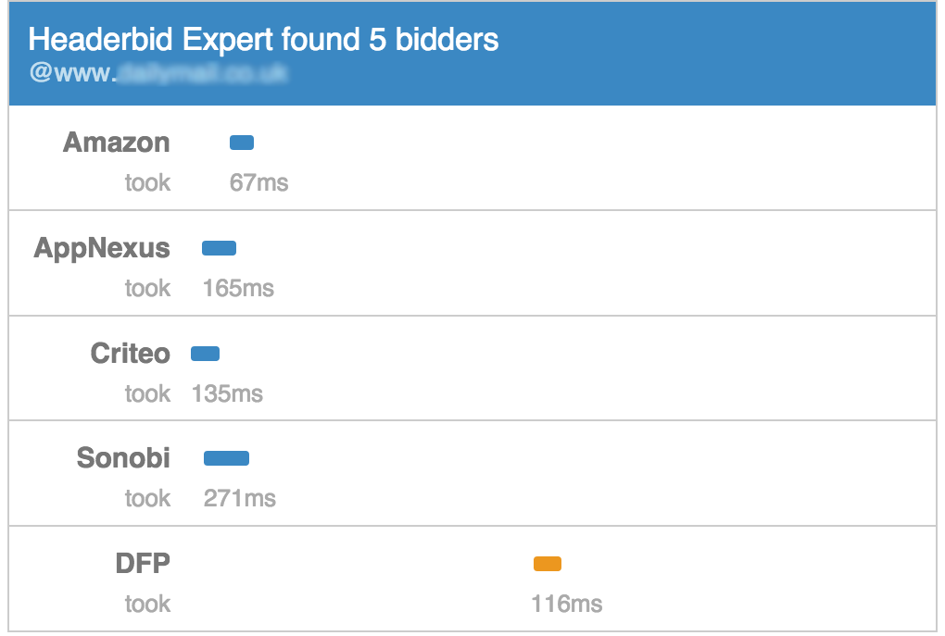Select the DFP bidder row
Image resolution: width=945 pixels, height=636 pixels.
coord(472,578)
